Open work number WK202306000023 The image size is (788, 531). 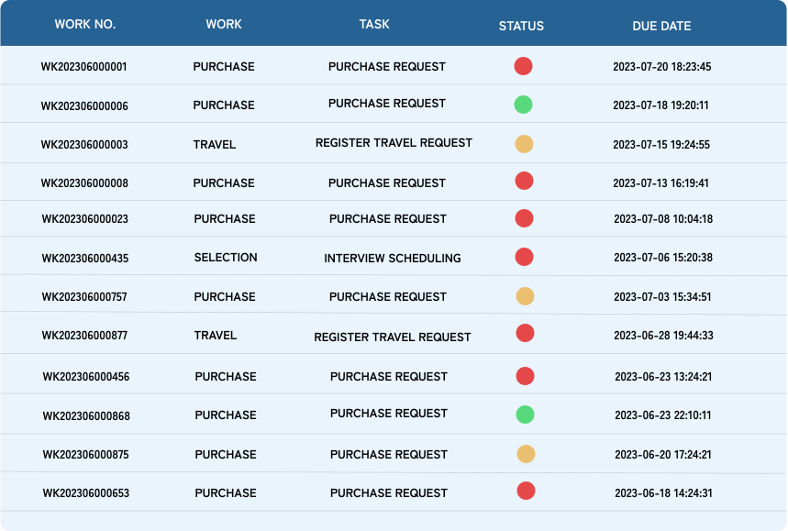coord(84,219)
